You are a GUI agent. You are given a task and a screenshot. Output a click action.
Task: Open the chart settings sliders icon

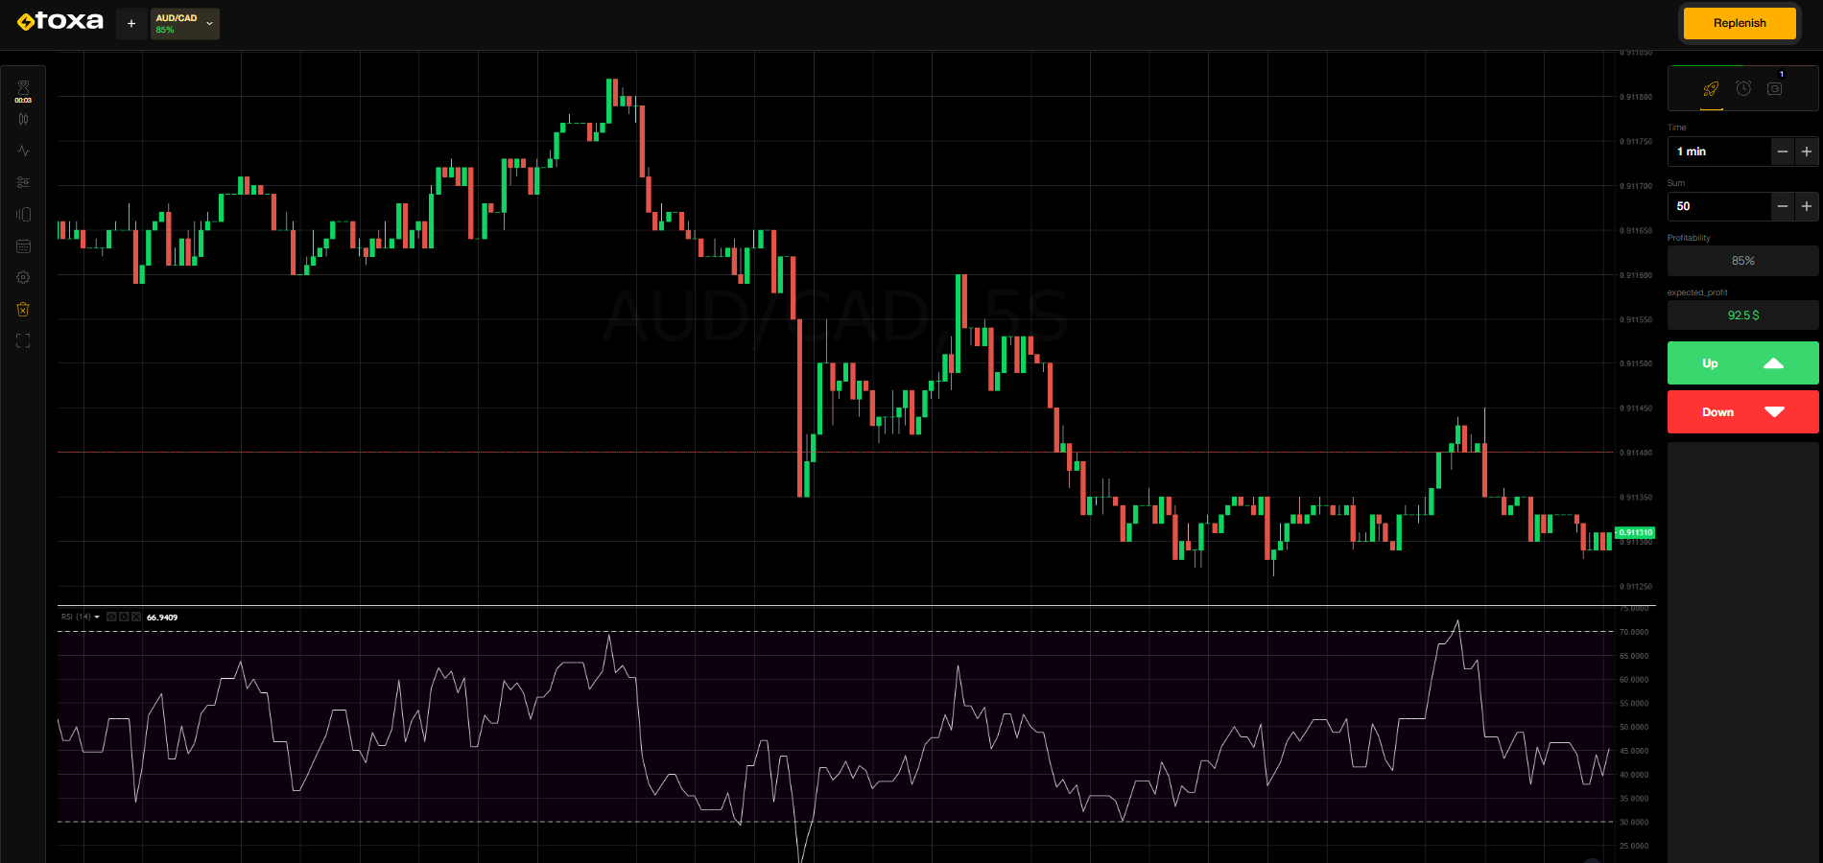[x=23, y=181]
